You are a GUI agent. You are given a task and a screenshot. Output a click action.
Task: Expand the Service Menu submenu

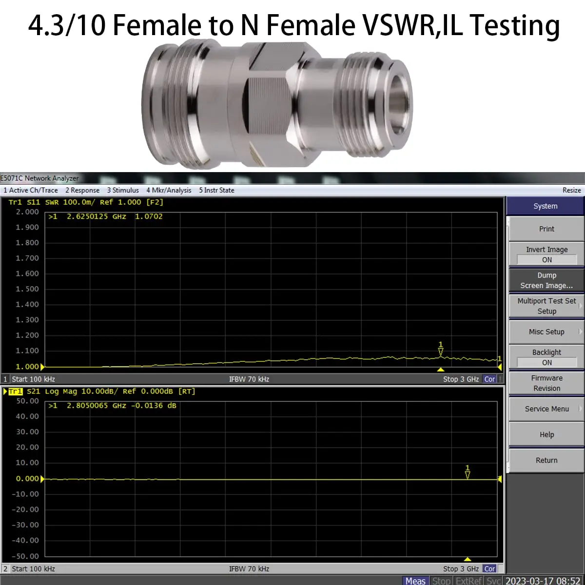[546, 409]
